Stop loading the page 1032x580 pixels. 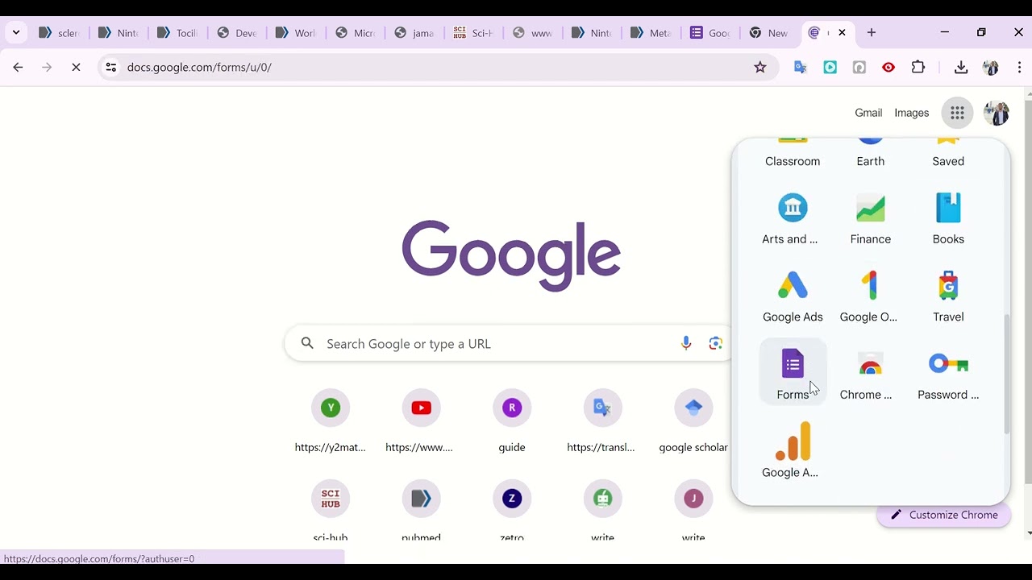tap(76, 68)
